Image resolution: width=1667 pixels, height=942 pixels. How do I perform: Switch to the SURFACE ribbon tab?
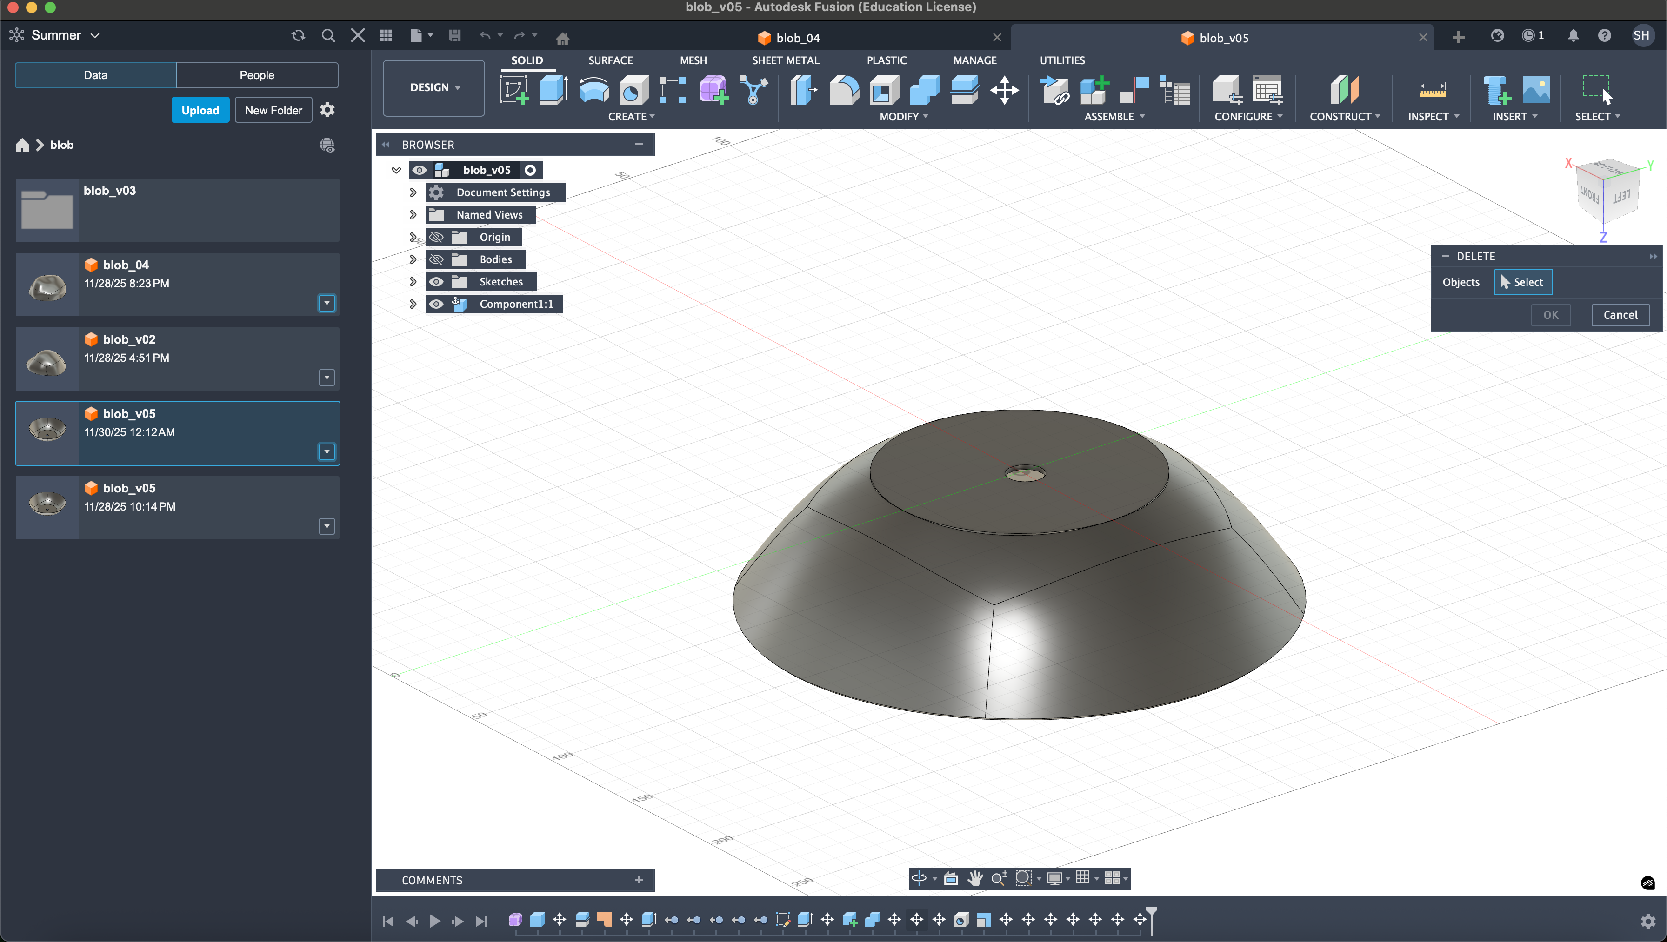610,60
